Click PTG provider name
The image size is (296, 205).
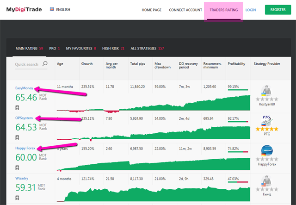click(267, 134)
